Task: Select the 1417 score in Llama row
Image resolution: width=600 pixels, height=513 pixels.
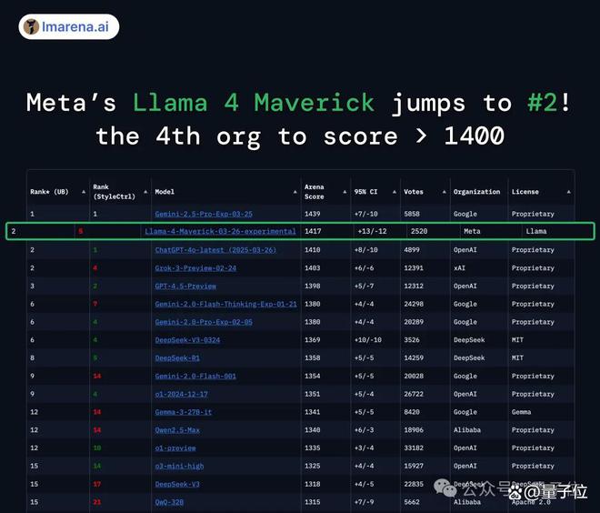Action: click(313, 231)
